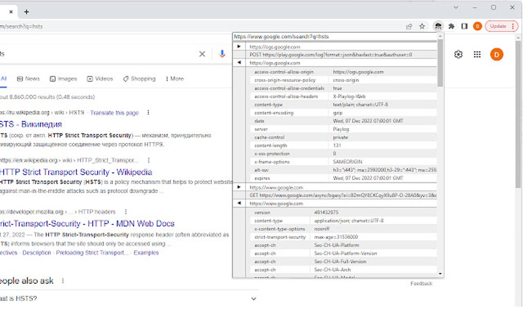523x327 pixels.
Task: Click the page vertical scrollbar thumb
Action: [518, 114]
